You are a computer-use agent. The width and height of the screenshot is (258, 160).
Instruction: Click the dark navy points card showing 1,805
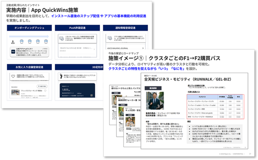[x=77, y=90]
